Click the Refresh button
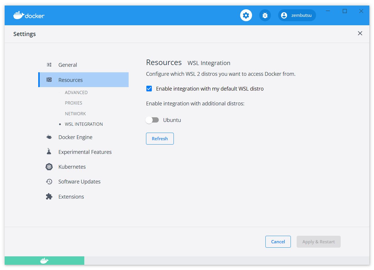Viewport: 374px width, 270px height. (160, 138)
